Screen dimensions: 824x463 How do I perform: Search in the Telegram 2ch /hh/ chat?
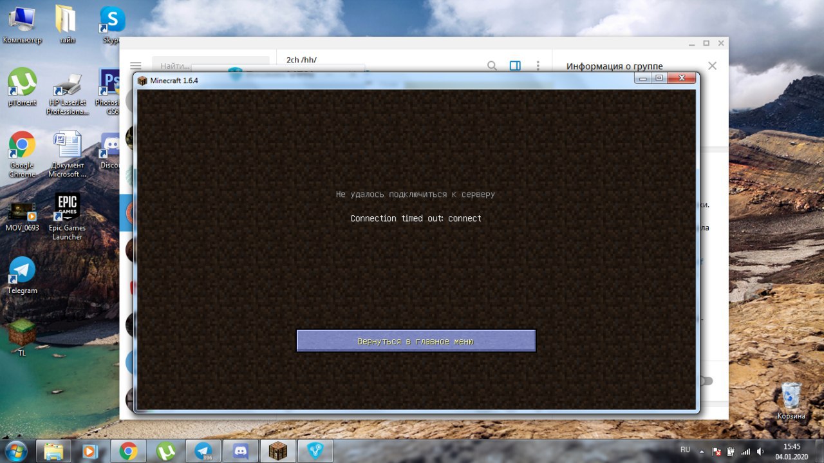click(x=492, y=66)
